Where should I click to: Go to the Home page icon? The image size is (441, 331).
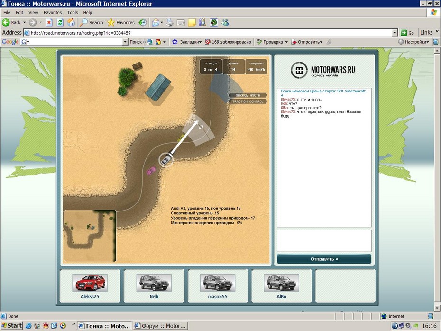[71, 22]
